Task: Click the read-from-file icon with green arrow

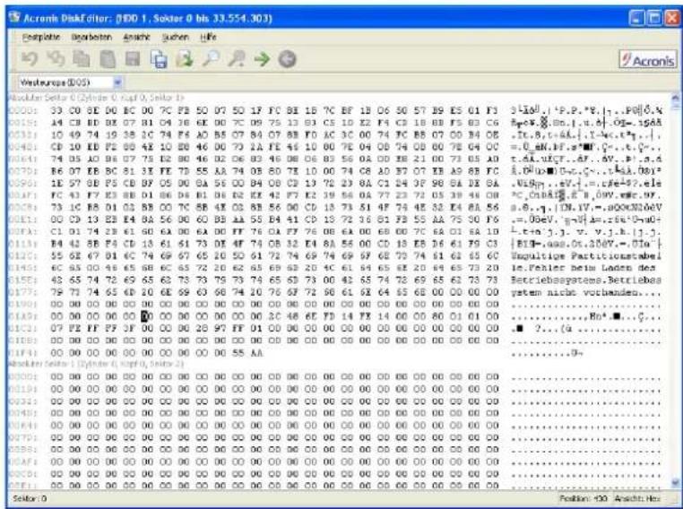Action: pos(185,59)
